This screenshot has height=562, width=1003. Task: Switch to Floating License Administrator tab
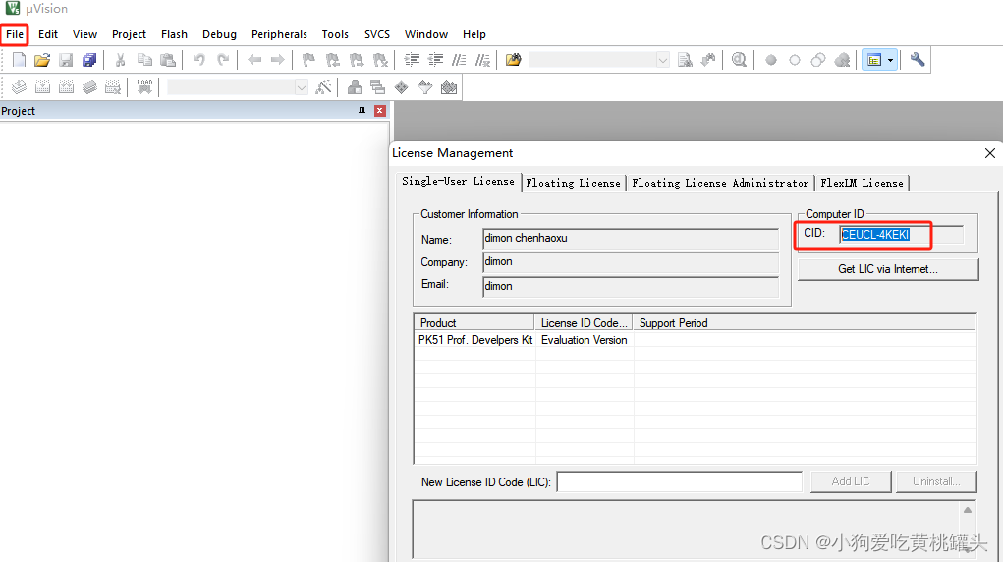(720, 183)
